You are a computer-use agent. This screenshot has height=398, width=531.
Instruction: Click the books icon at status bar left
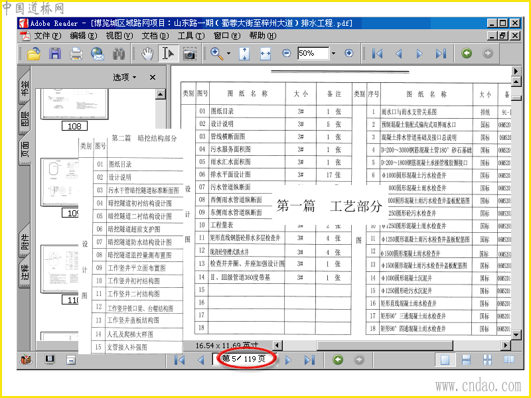(x=26, y=360)
